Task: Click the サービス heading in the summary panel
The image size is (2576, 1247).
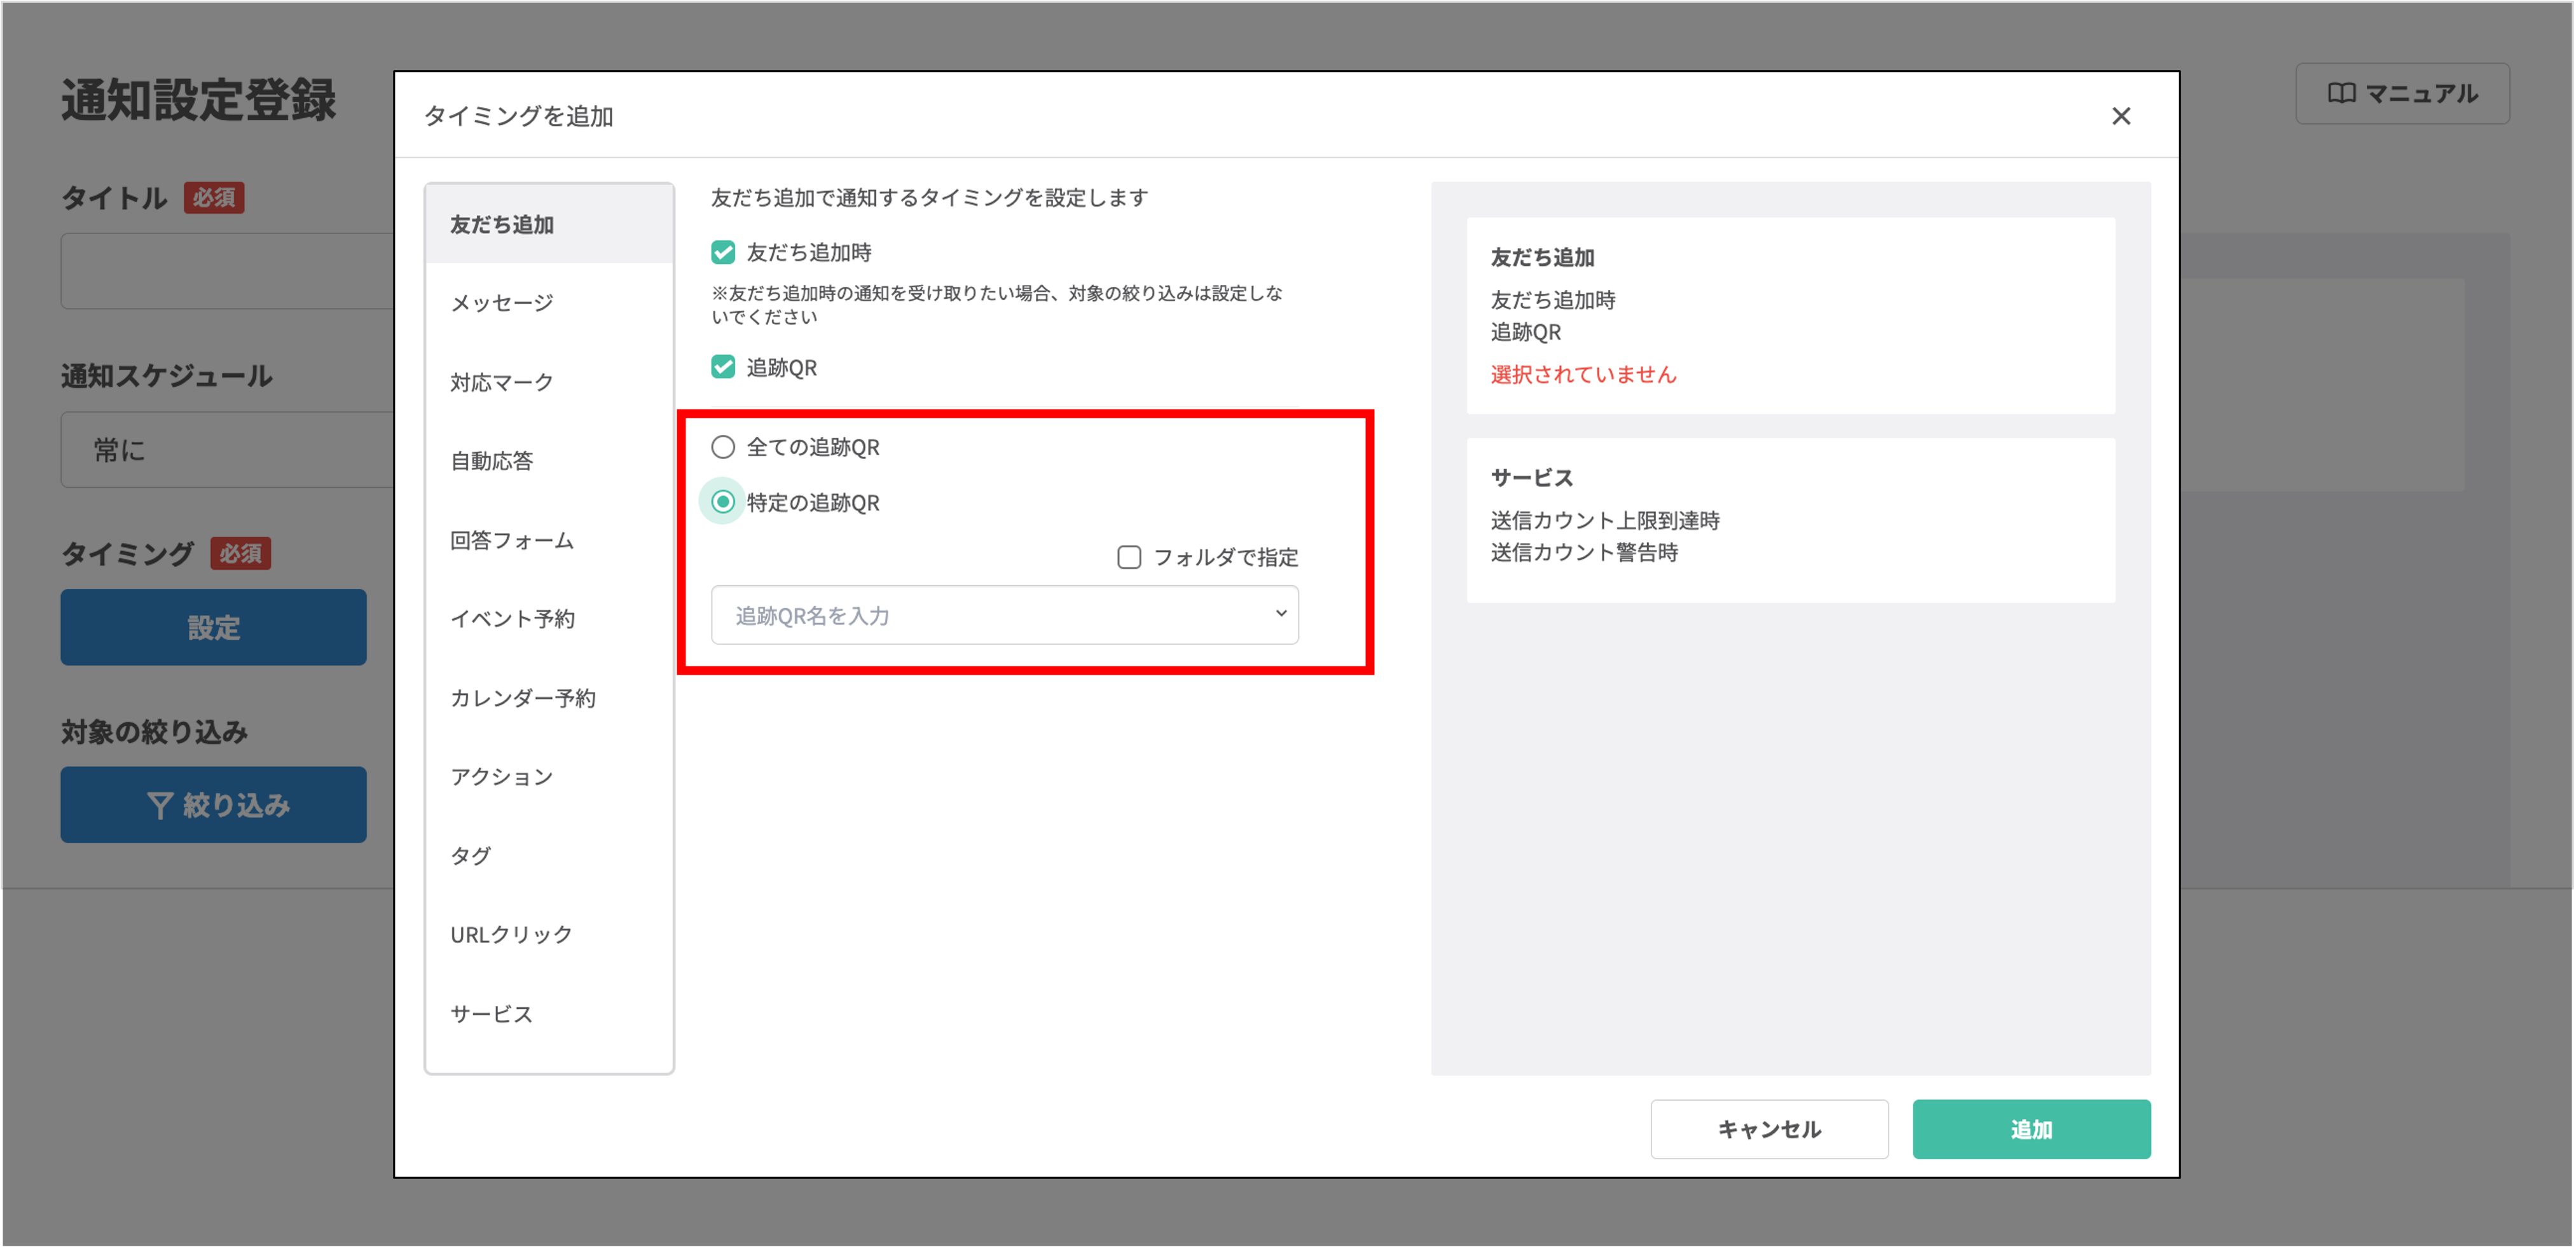Action: pos(1532,477)
